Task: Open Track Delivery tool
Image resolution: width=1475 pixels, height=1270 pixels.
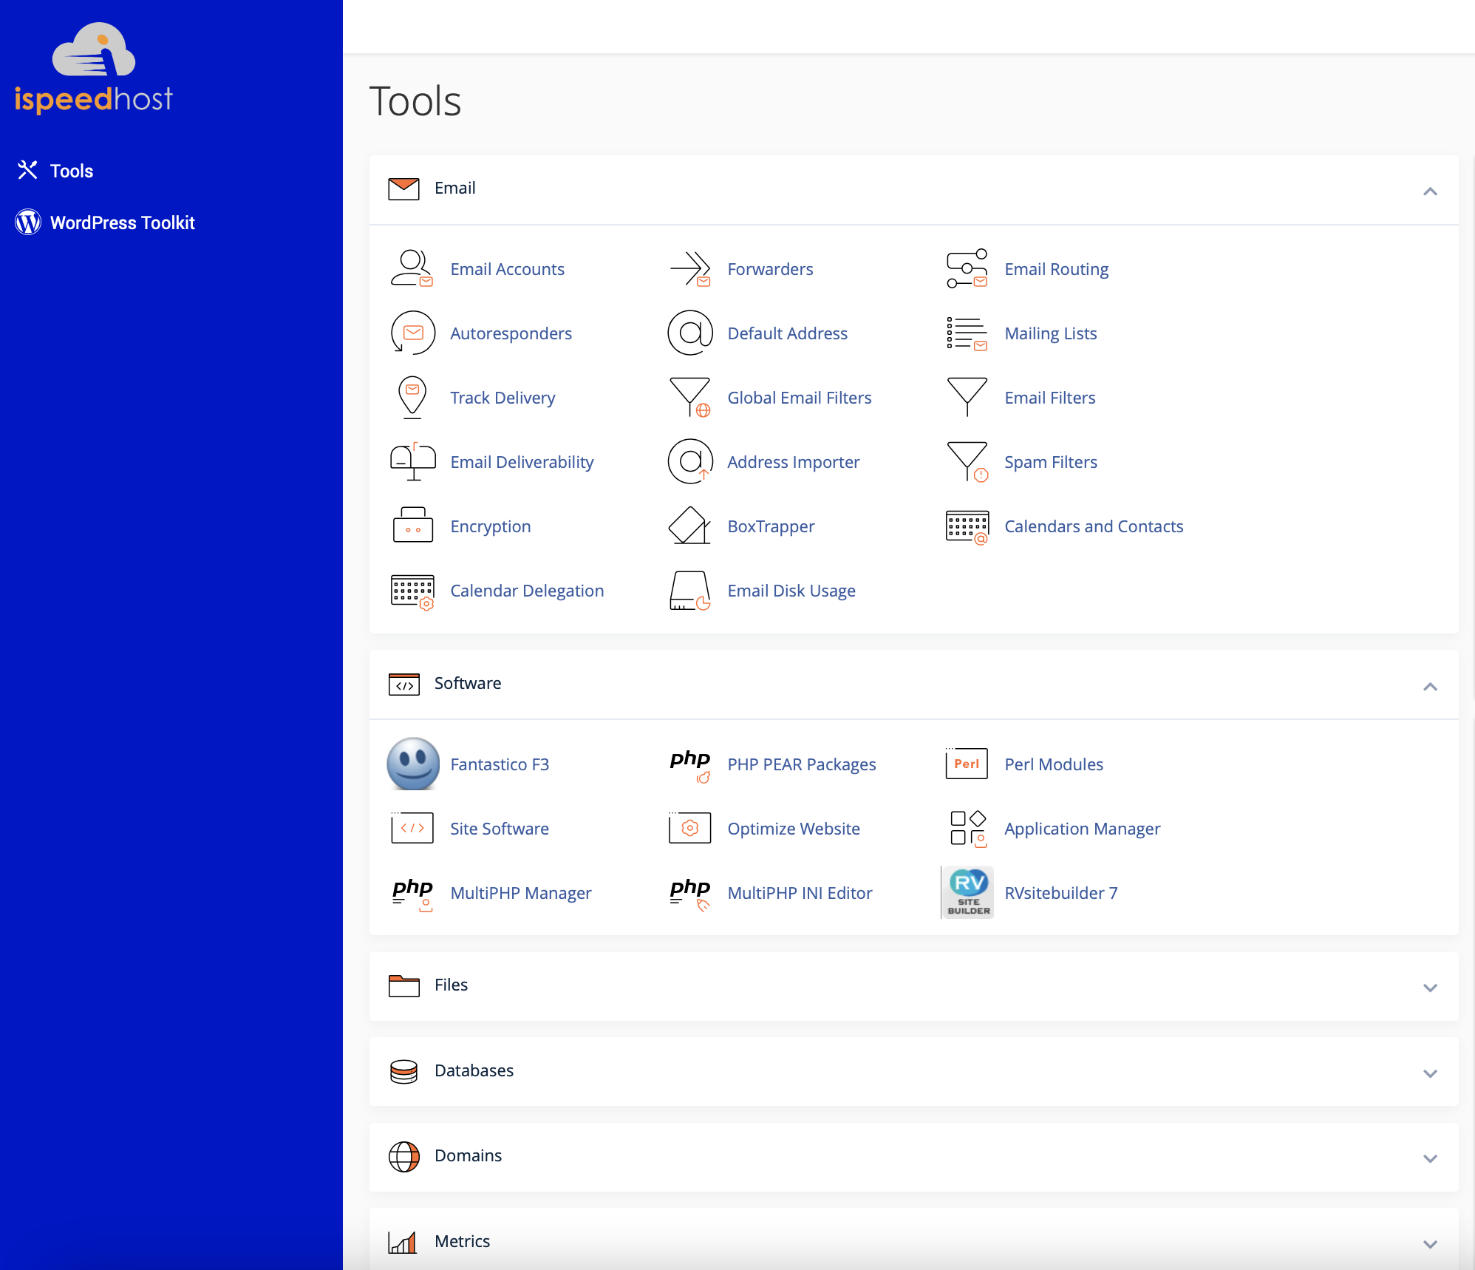Action: click(x=503, y=396)
